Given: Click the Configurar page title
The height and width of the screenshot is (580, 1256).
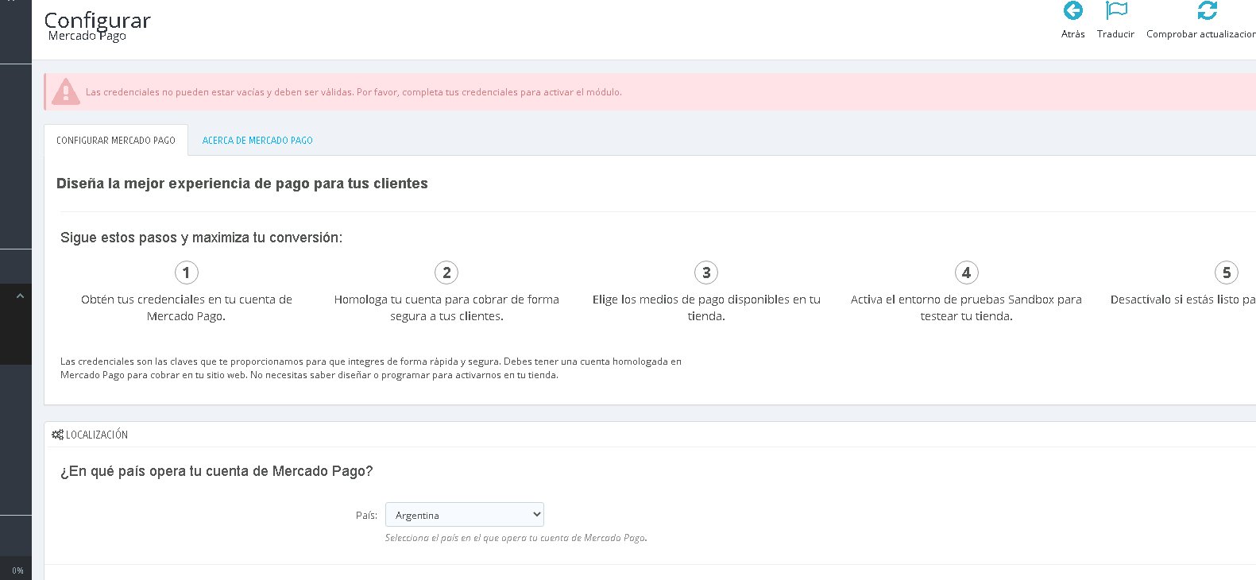Looking at the screenshot, I should point(97,20).
